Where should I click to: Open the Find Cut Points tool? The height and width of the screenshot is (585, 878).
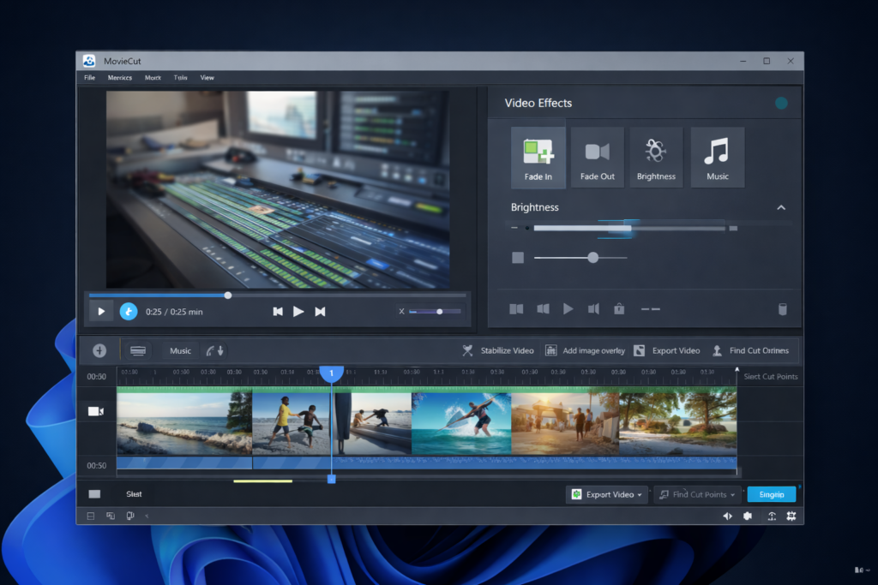tap(753, 350)
